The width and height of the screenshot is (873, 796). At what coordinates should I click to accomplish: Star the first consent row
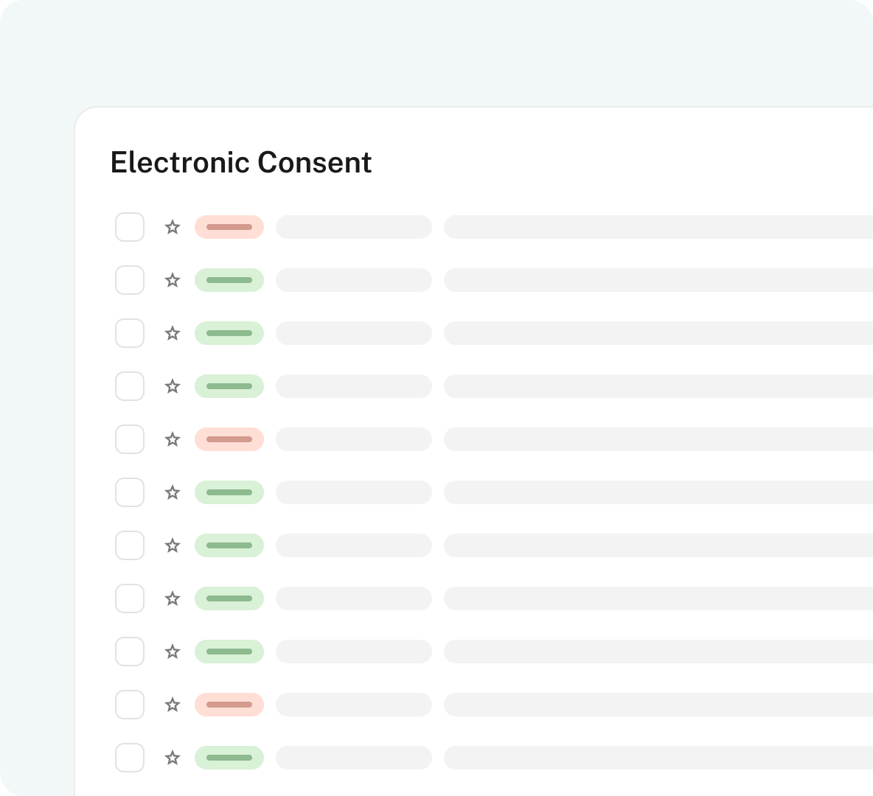click(173, 227)
